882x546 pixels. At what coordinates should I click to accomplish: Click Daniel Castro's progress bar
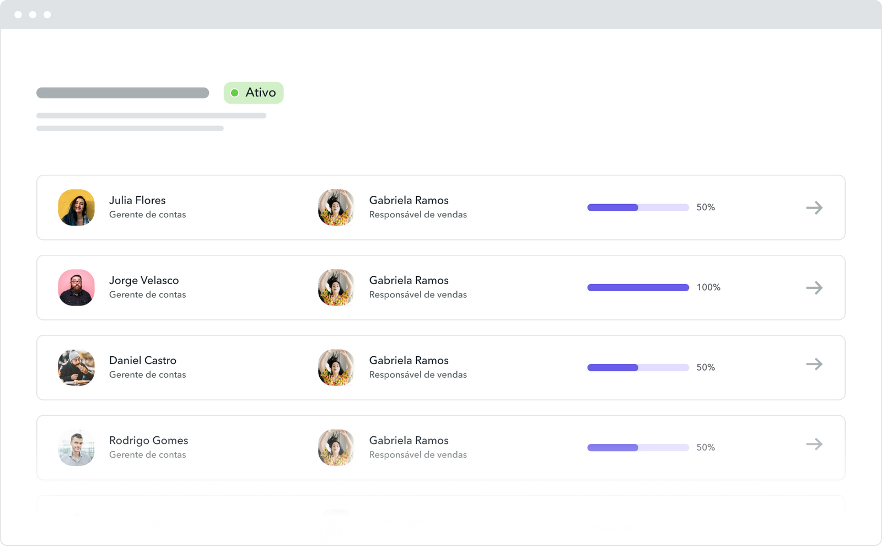[638, 367]
